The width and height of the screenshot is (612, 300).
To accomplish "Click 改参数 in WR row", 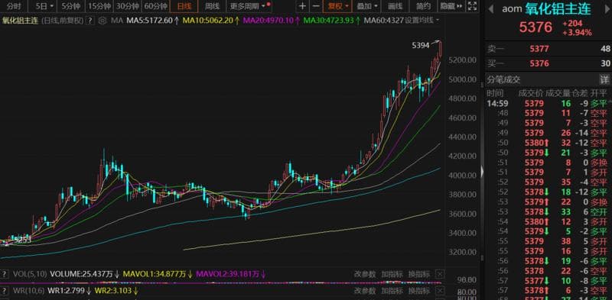I will [365, 291].
